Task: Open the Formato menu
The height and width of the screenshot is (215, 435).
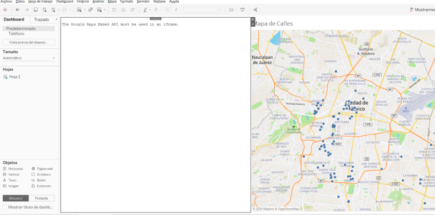Action: 127,1
